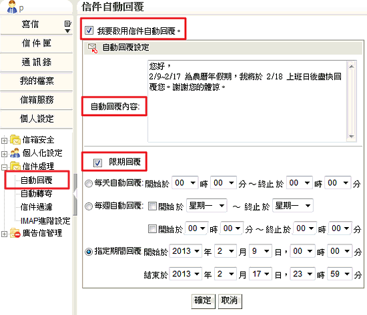Enable weekly time 開始於 checkbox
The image size is (367, 315).
152,229
